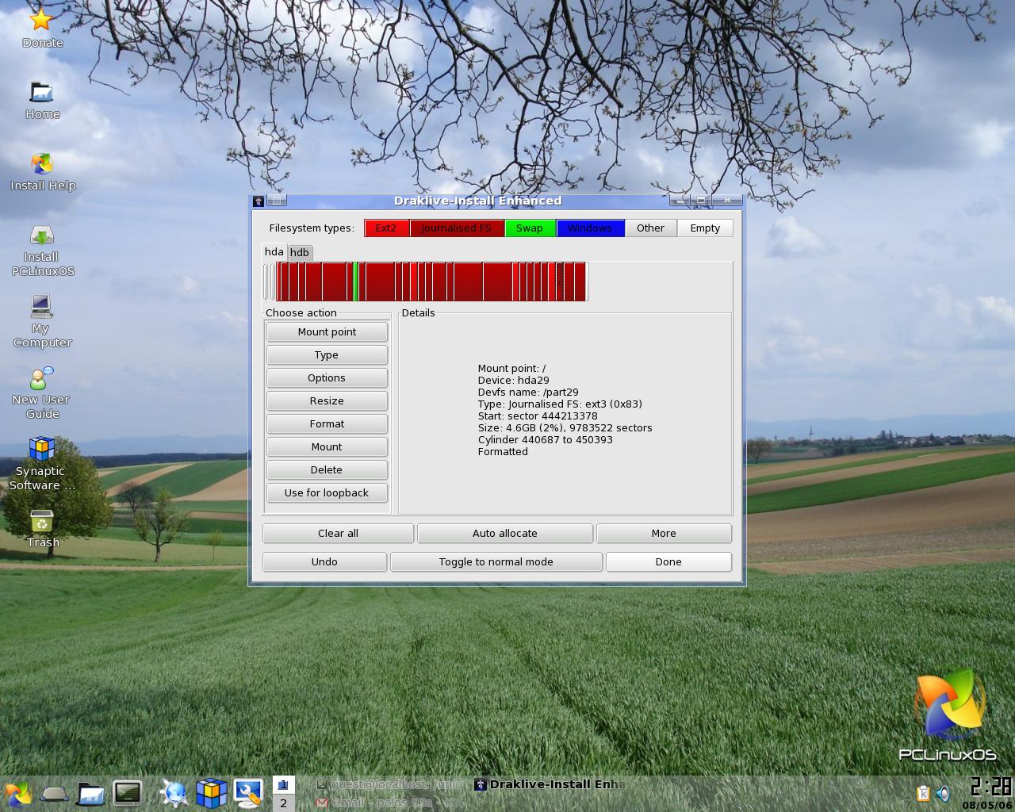Click the green Swap filesystem type button
1015x812 pixels.
(530, 228)
